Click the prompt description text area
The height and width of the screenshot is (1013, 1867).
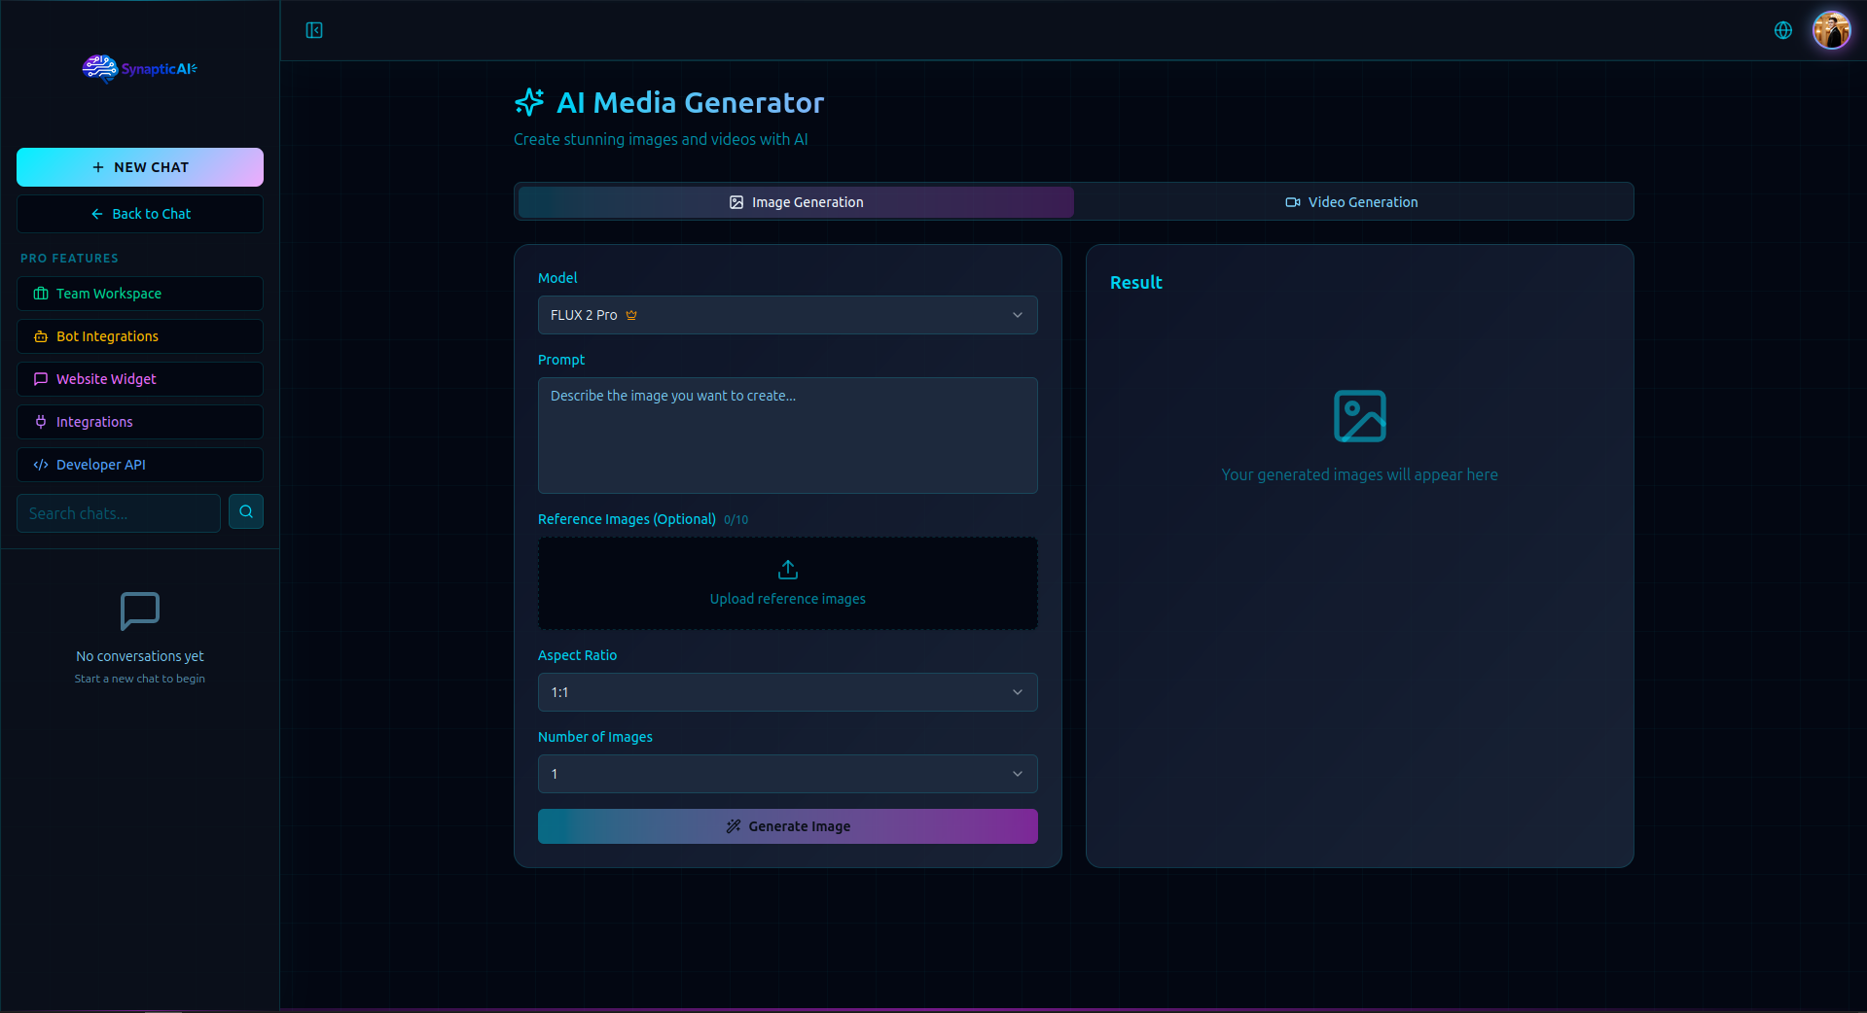787,436
